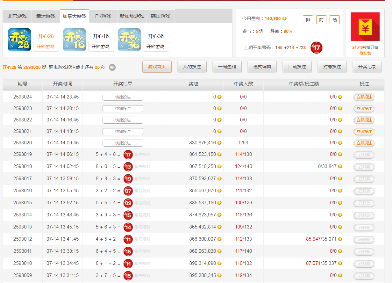
Task: Open 取号规则 link for period 2593019
Action: click(x=142, y=155)
